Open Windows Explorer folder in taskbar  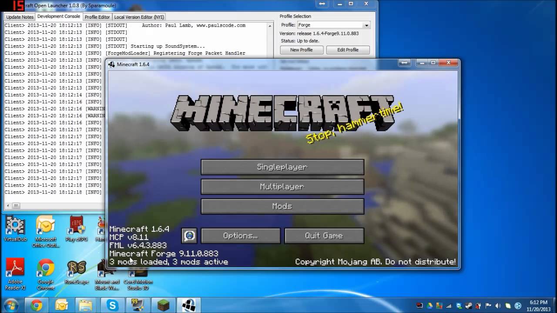(86, 306)
